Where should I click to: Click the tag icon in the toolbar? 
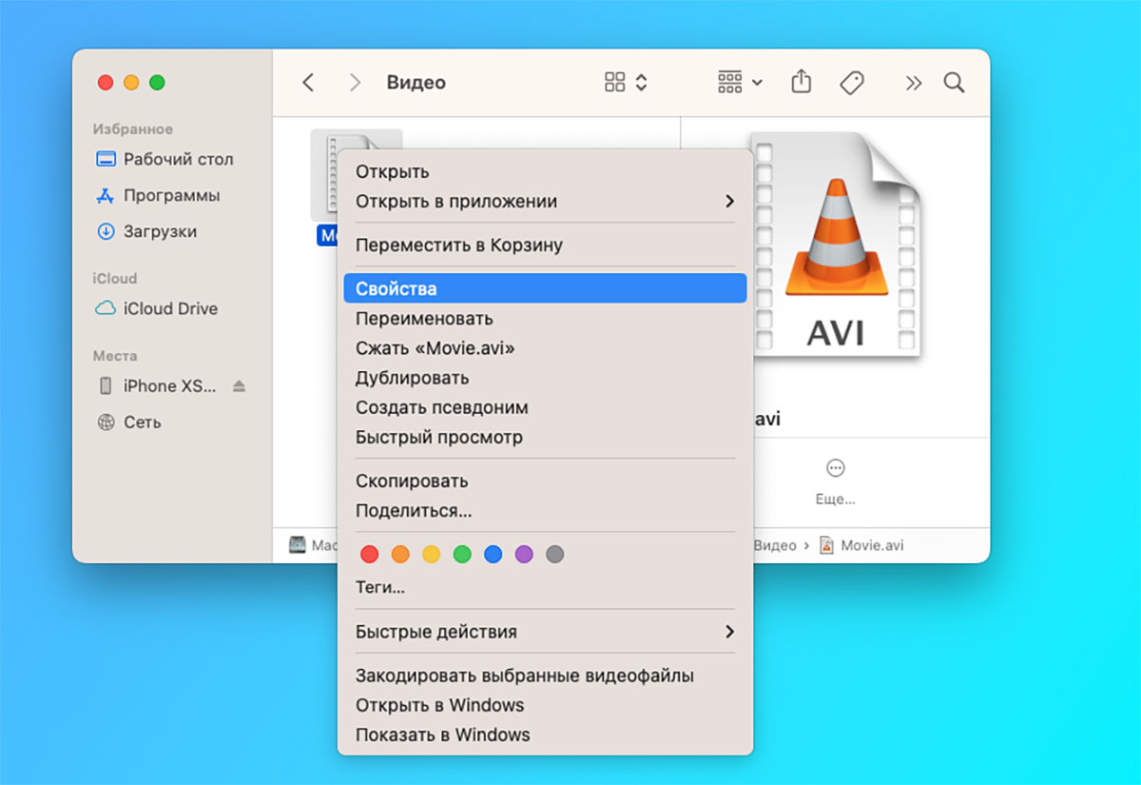pos(851,83)
